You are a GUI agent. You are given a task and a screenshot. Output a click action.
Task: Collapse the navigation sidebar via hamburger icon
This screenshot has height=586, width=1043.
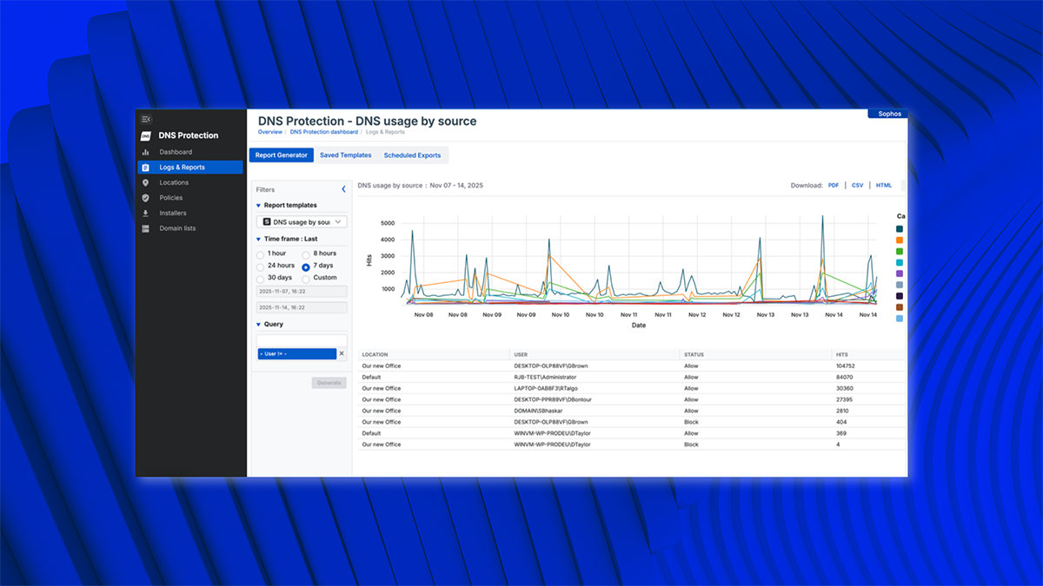tap(146, 119)
